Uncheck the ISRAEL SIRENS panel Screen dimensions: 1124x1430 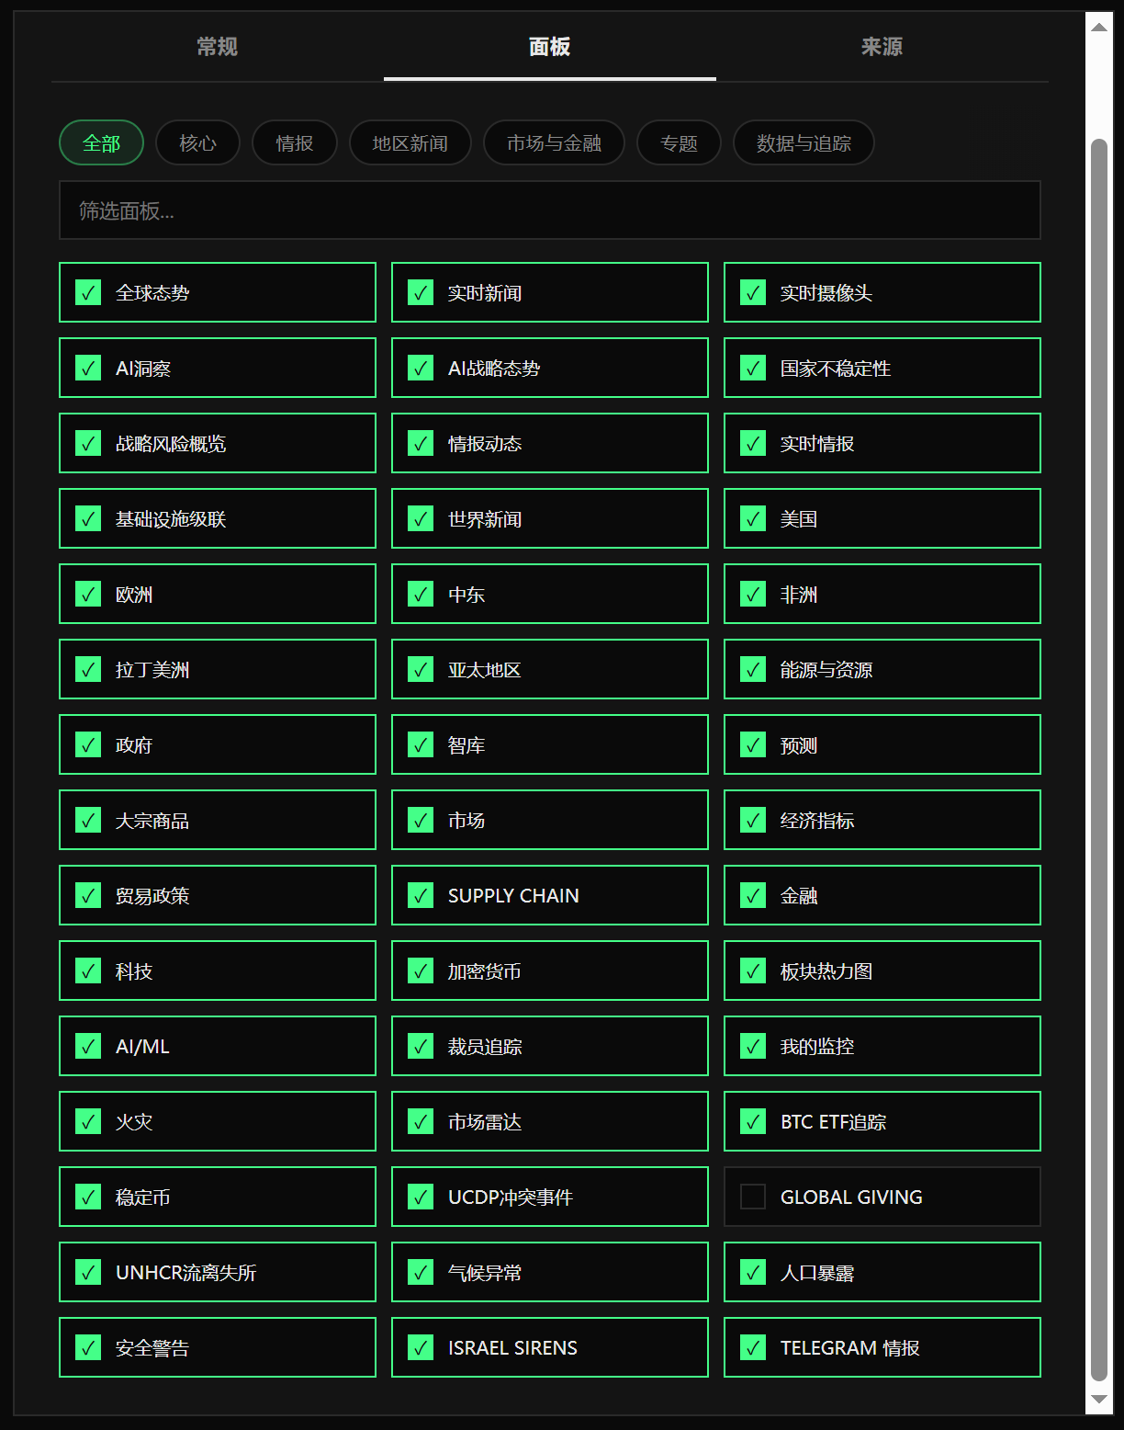pyautogui.click(x=421, y=1347)
